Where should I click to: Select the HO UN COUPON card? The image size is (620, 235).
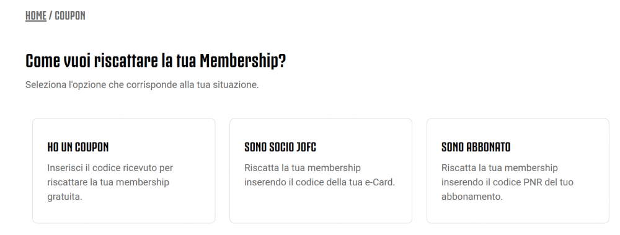pos(124,171)
